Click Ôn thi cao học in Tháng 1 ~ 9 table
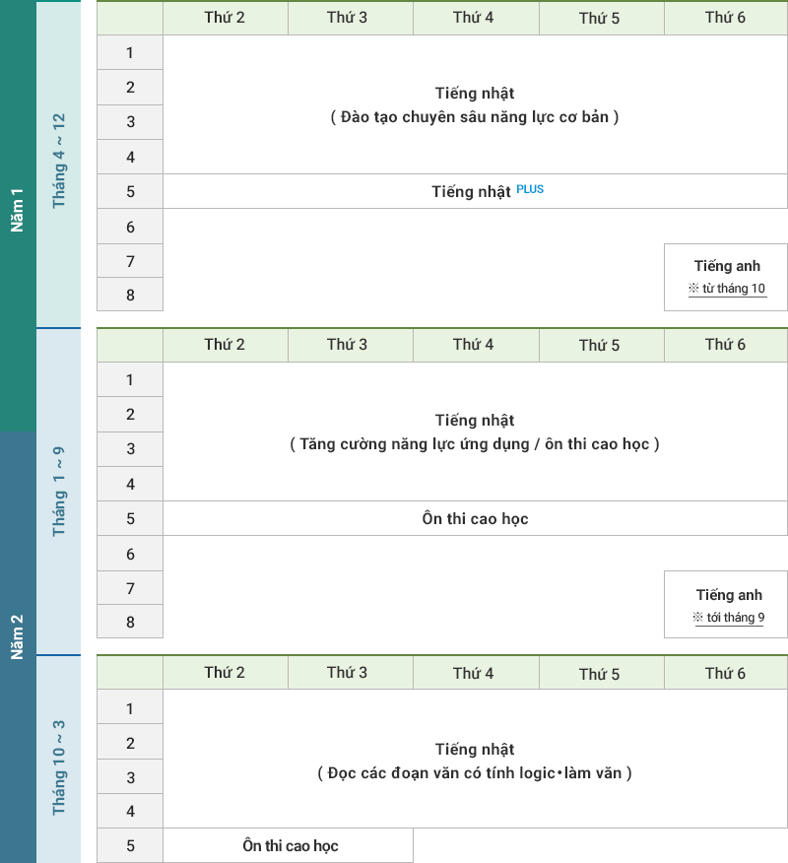The image size is (788, 863). point(475,518)
